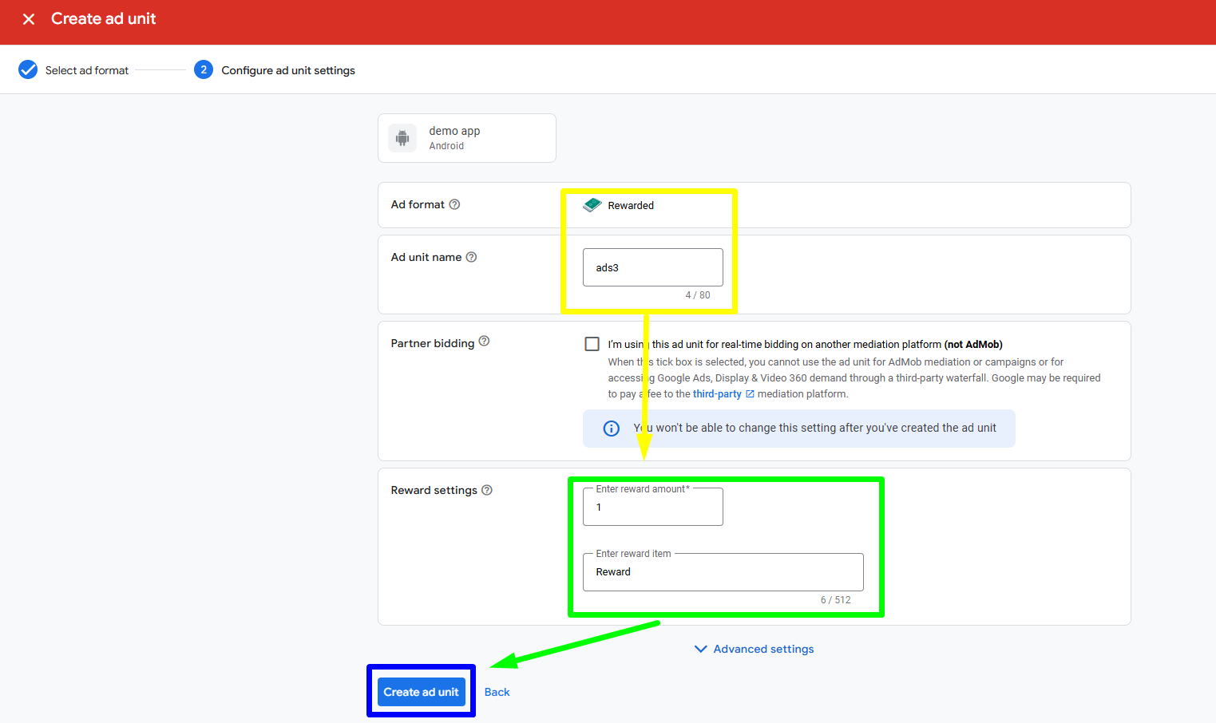Click step 2 Configure ad unit settings indicator
The height and width of the screenshot is (723, 1216).
(204, 69)
